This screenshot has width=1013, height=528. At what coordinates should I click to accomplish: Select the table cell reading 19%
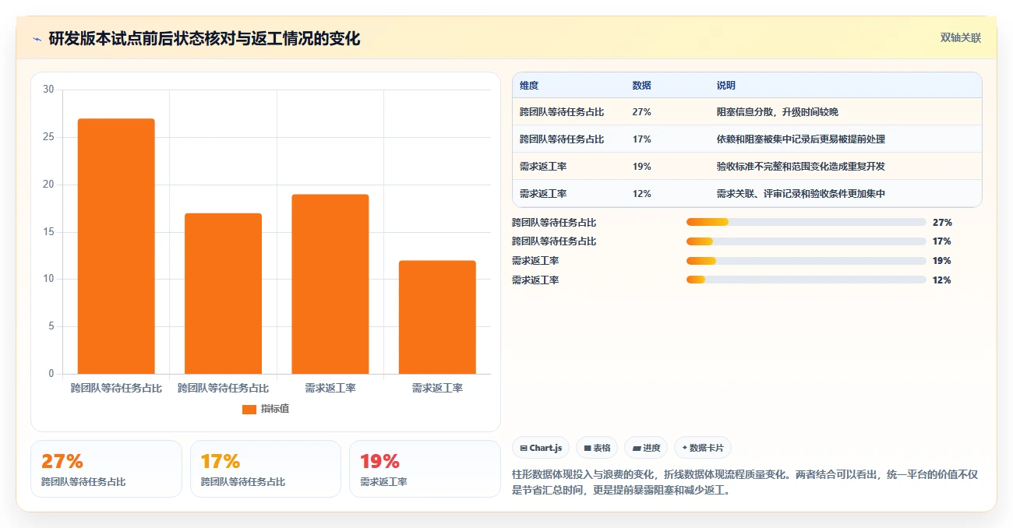642,167
